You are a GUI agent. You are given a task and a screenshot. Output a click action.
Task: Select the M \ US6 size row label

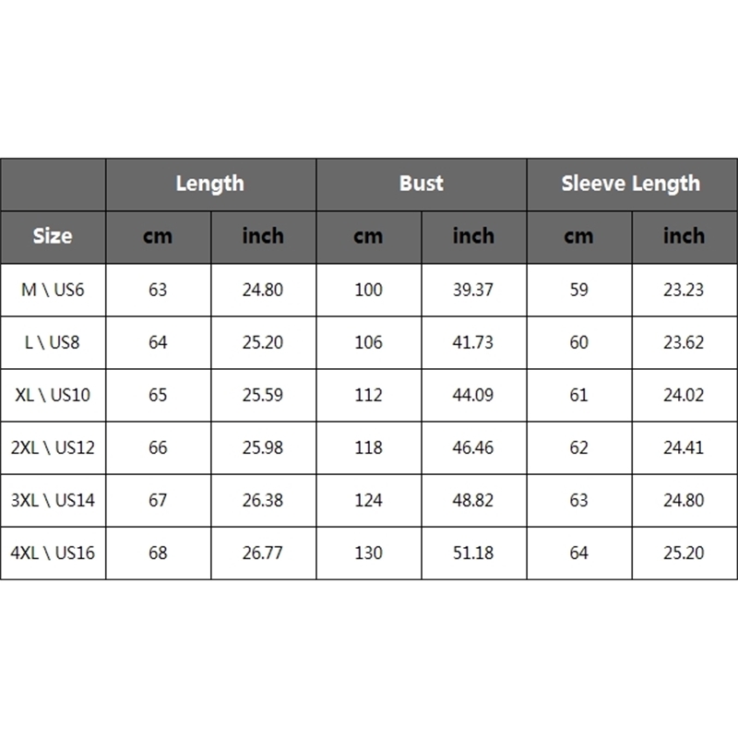pos(53,290)
